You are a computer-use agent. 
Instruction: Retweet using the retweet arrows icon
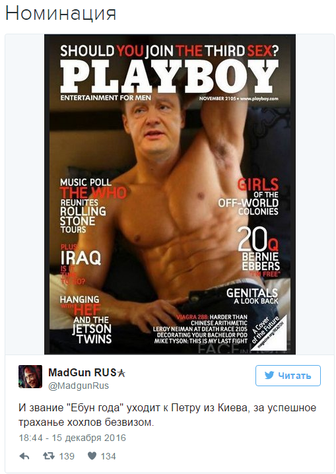pyautogui.click(x=49, y=456)
